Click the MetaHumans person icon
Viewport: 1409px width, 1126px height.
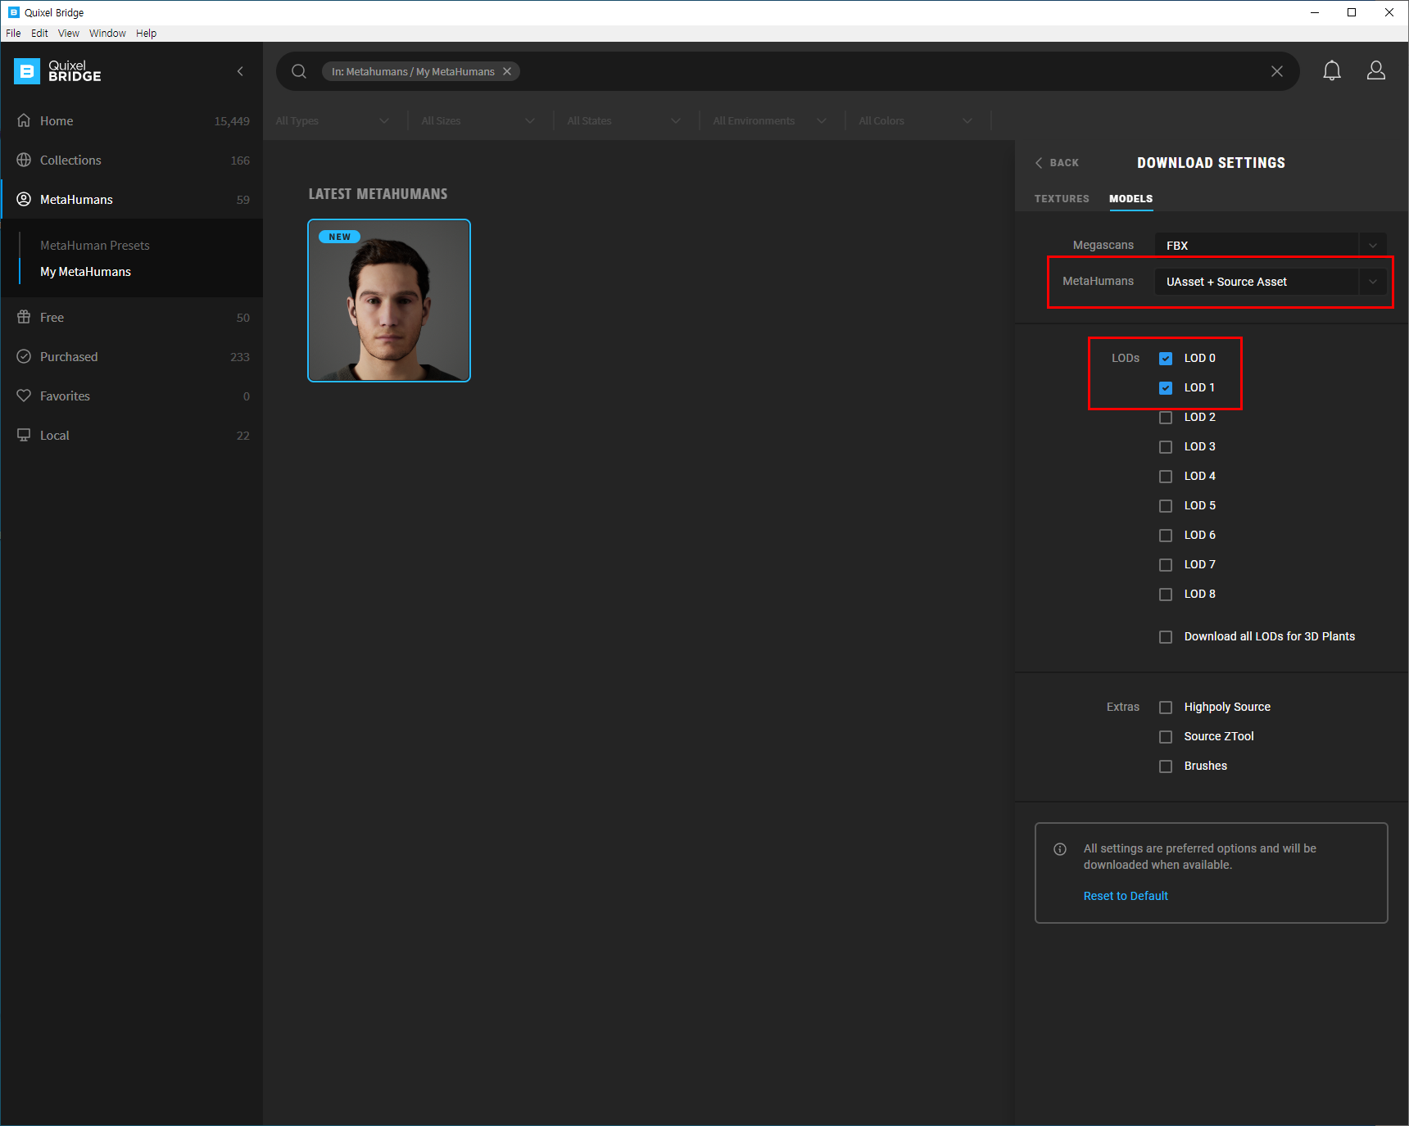[x=24, y=199]
